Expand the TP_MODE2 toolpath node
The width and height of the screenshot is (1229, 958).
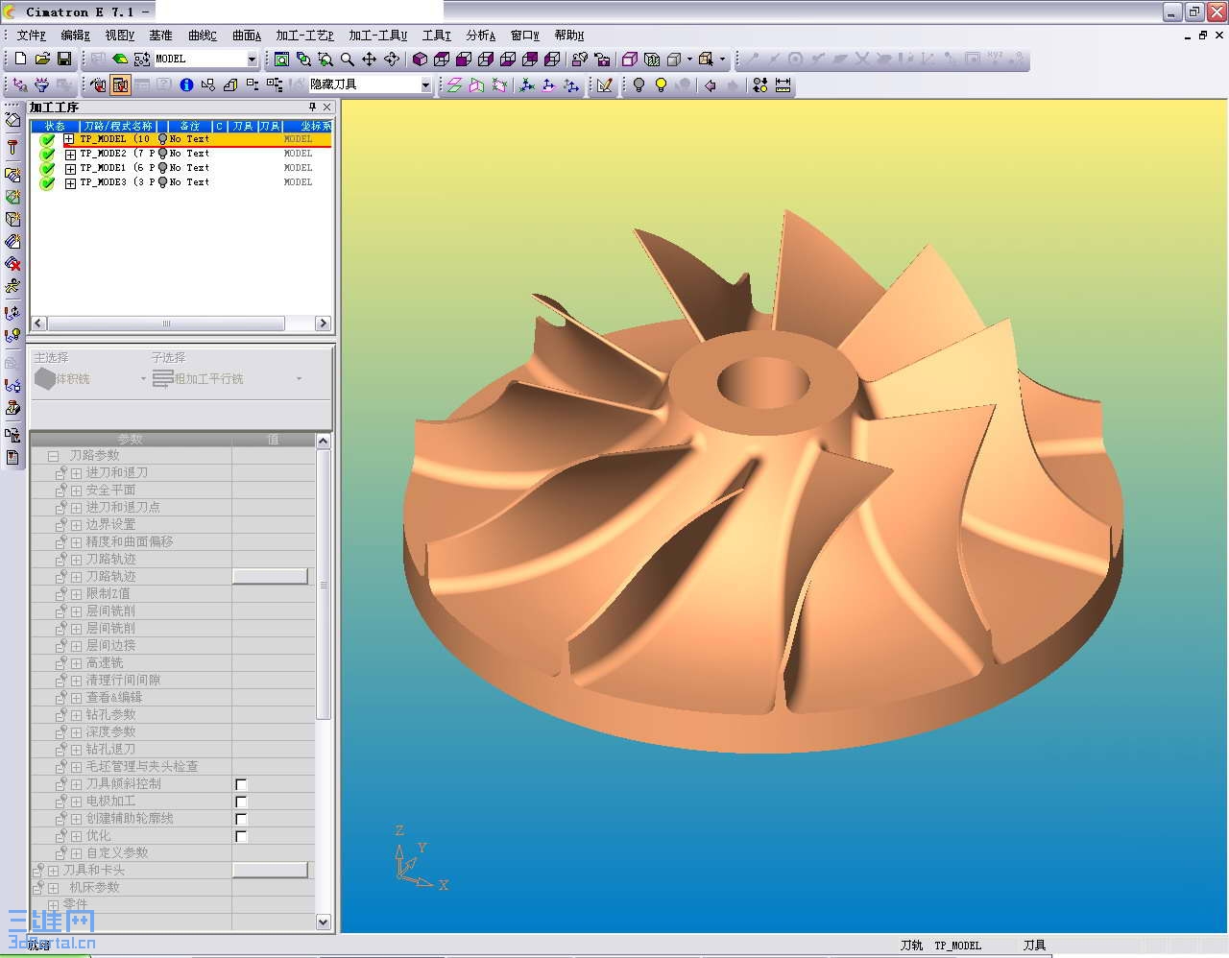tap(70, 154)
